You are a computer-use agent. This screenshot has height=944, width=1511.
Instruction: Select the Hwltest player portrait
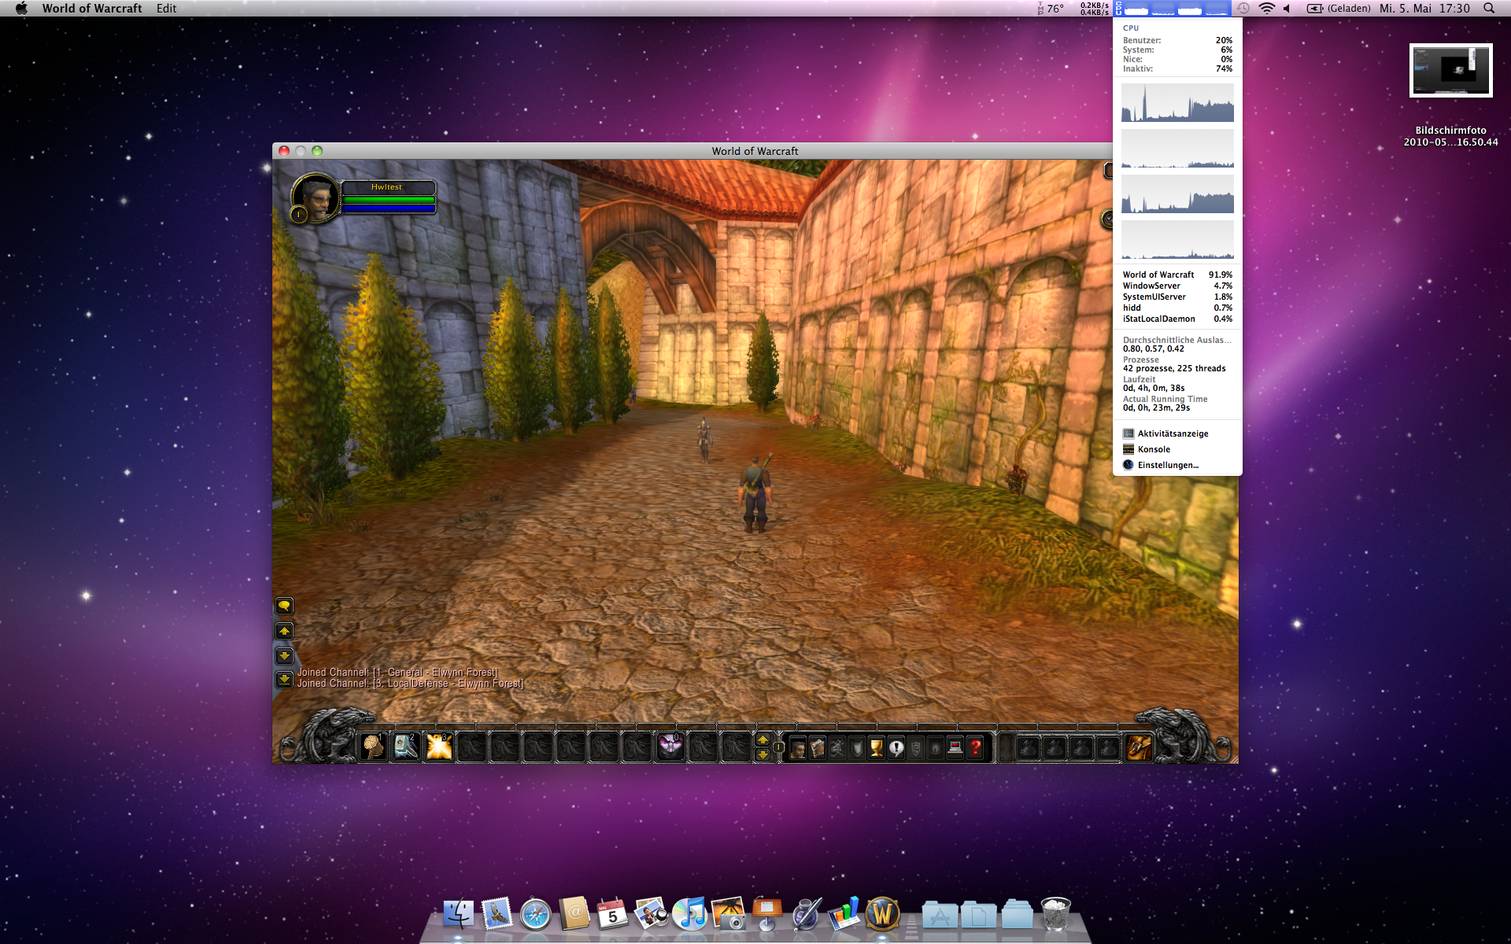point(316,197)
